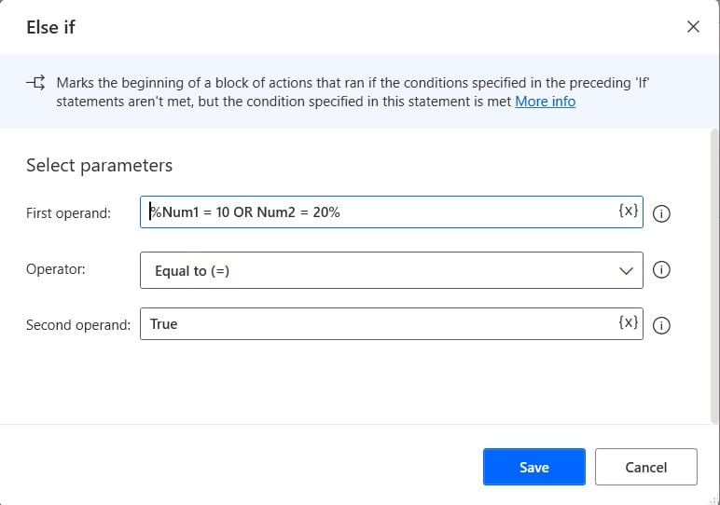Screen dimensions: 720x505
Task: Show info for Operator field
Action: (661, 269)
